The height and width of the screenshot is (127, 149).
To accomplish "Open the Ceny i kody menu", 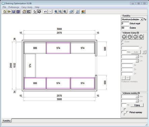I will point(27,7).
